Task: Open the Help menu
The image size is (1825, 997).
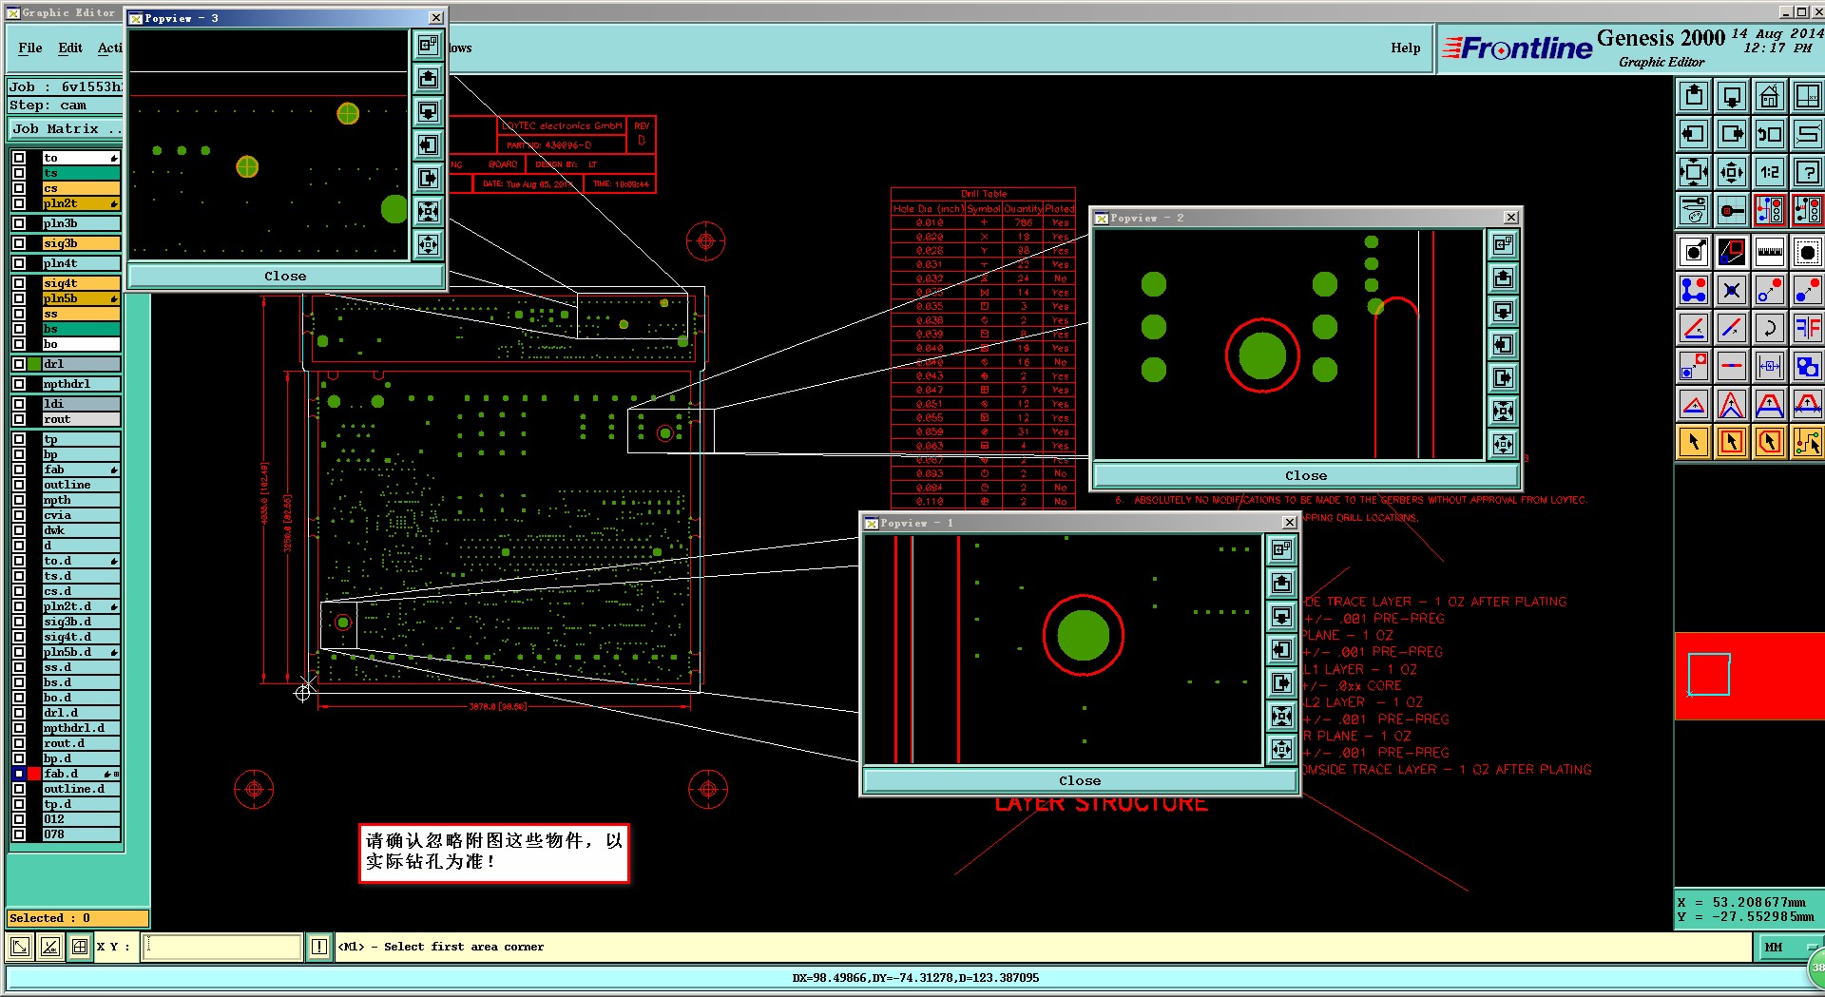Action: coord(1405,48)
